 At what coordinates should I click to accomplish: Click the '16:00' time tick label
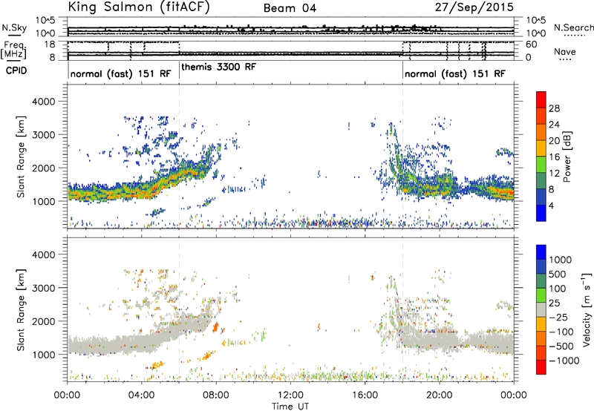tap(365, 395)
